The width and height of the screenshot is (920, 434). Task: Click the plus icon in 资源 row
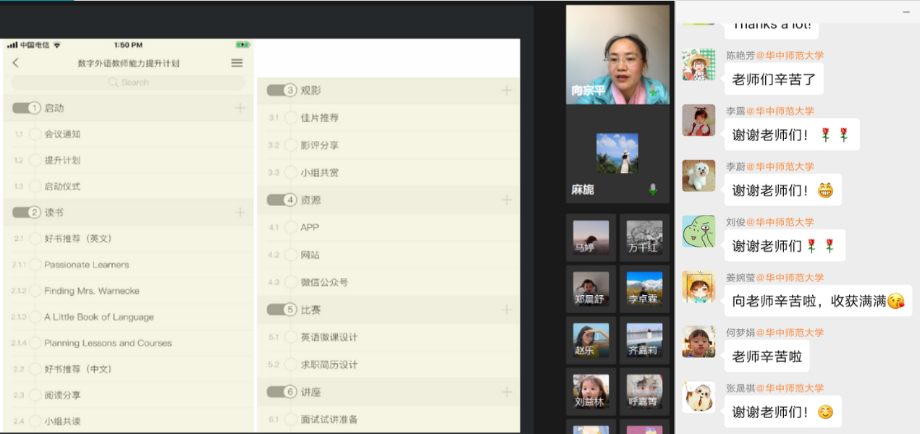click(507, 200)
